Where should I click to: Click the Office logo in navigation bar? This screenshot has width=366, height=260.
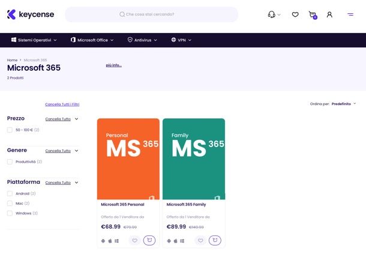coord(73,40)
